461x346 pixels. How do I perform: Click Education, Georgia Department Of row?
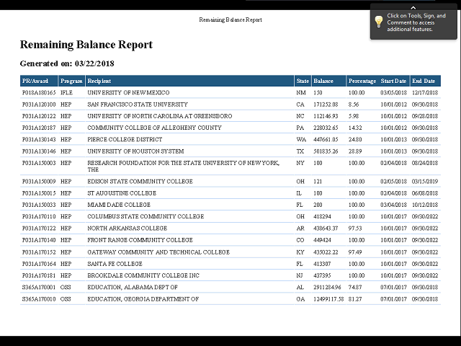pyautogui.click(x=143, y=298)
